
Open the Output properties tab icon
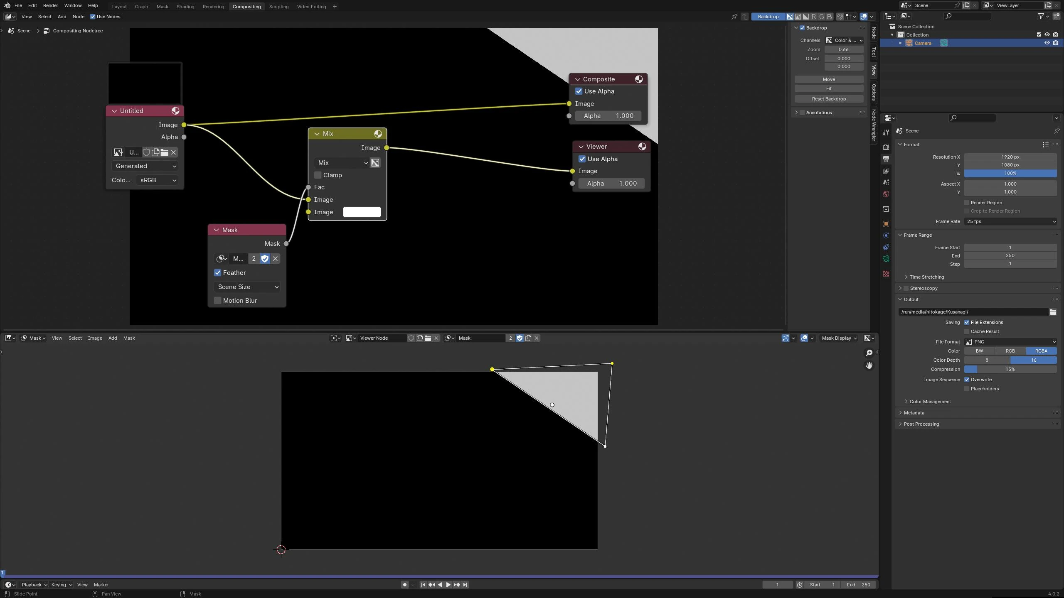(x=886, y=159)
